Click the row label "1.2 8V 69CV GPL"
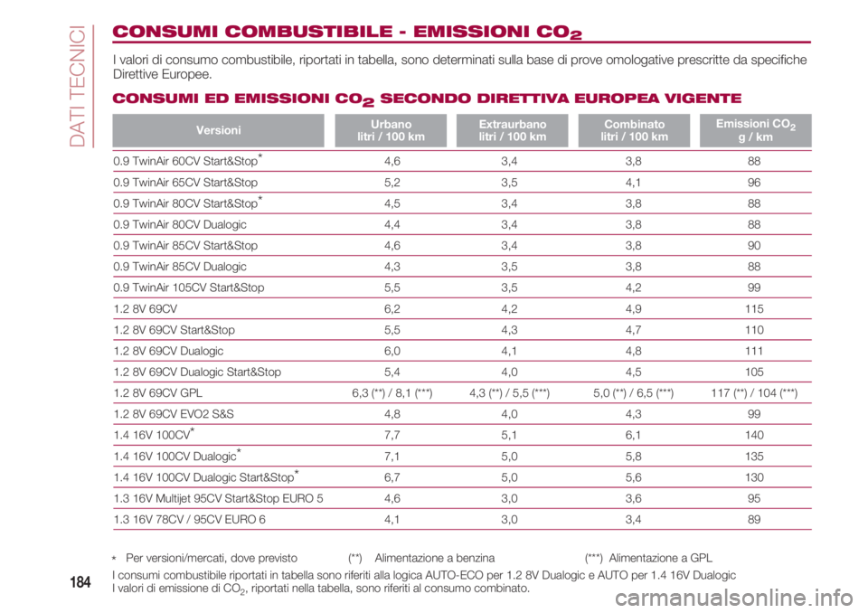 point(157,392)
